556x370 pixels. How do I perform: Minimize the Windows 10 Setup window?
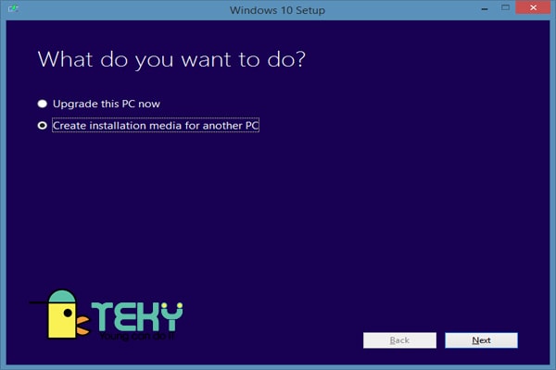pyautogui.click(x=485, y=8)
